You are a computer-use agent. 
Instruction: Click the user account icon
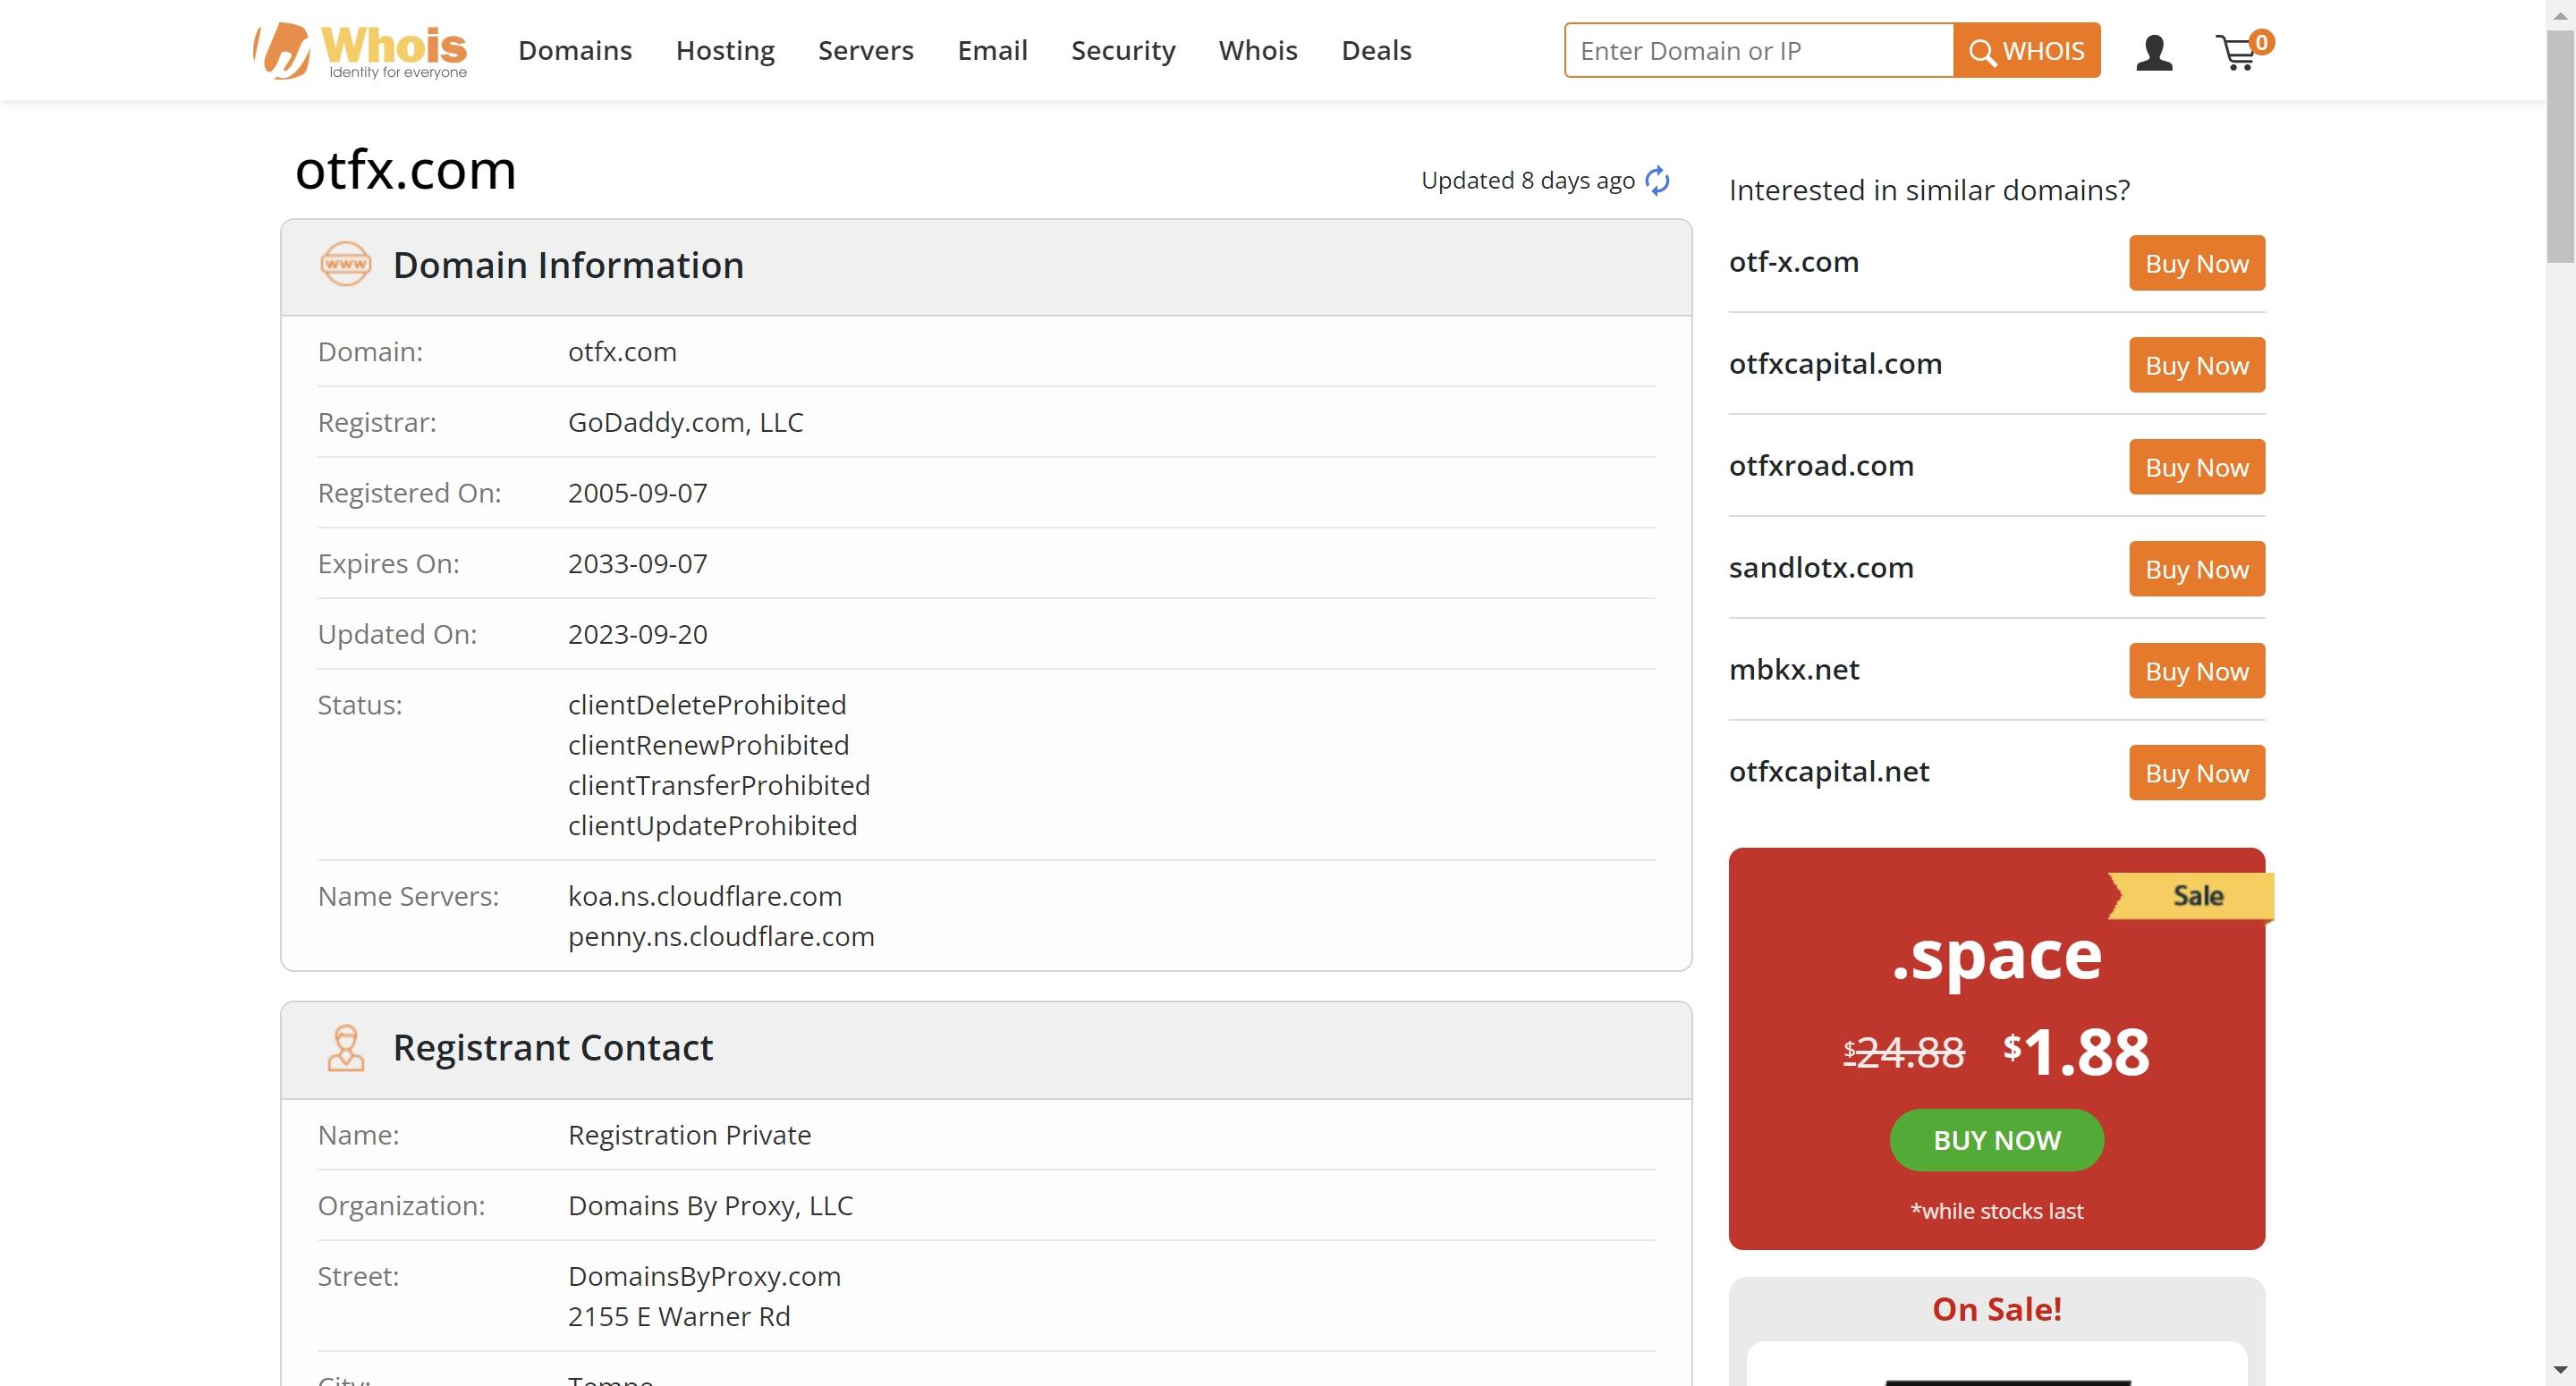2155,49
